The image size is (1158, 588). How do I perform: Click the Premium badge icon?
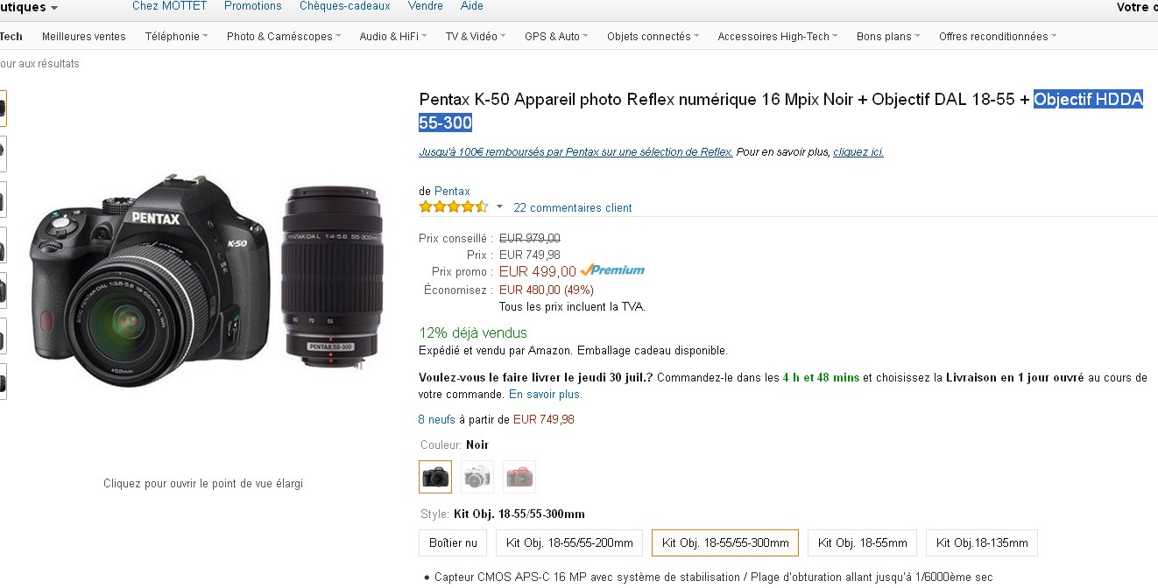pyautogui.click(x=612, y=271)
